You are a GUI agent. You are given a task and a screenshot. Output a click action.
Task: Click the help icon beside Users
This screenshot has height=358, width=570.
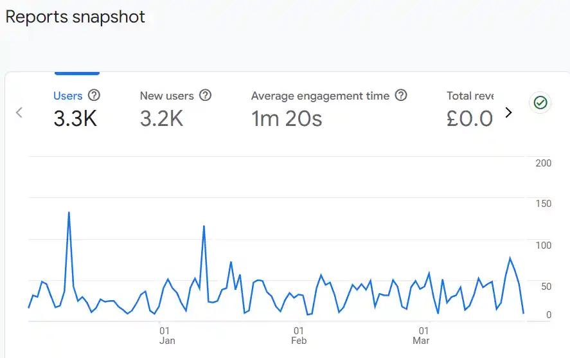(94, 96)
